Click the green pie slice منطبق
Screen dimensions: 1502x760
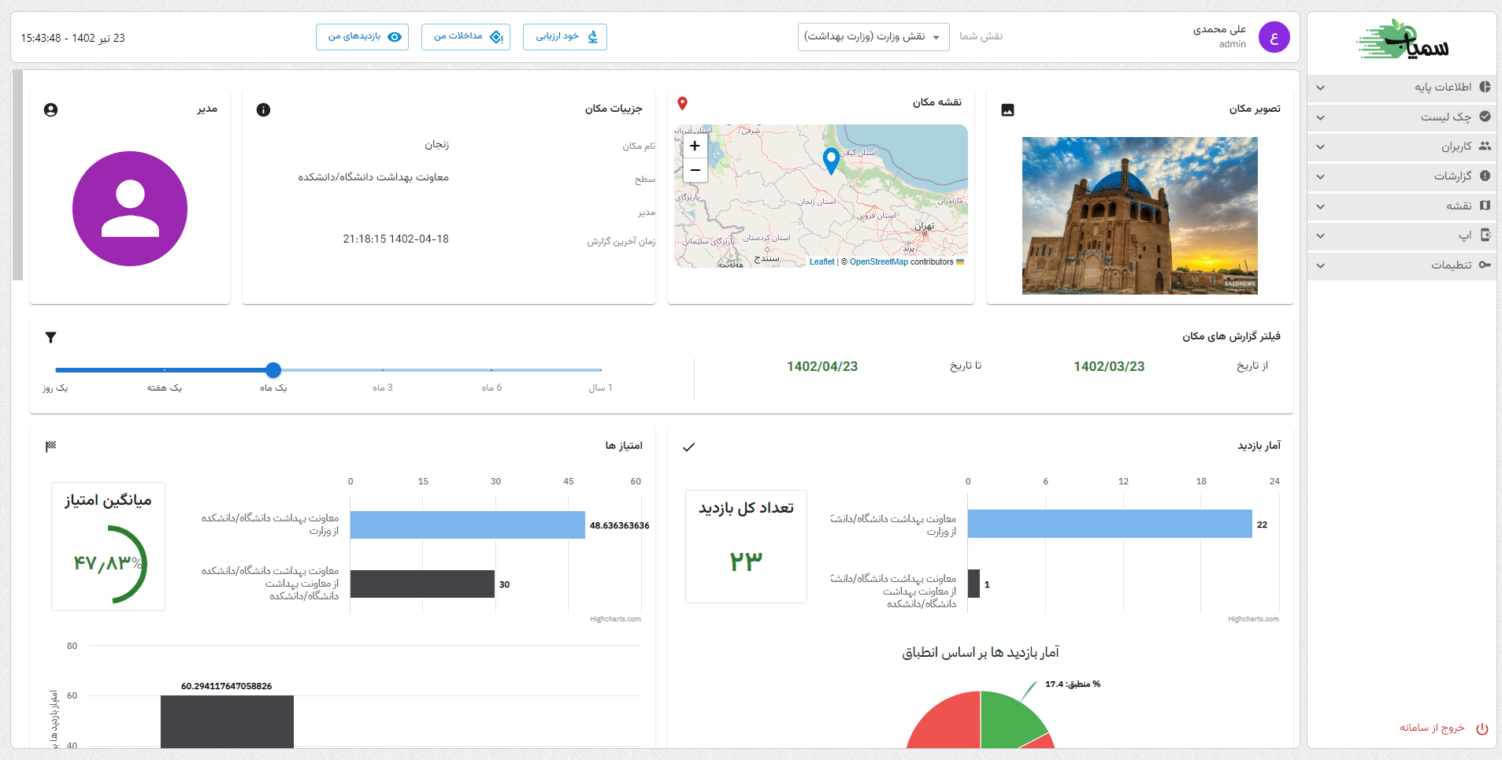pos(1011,718)
